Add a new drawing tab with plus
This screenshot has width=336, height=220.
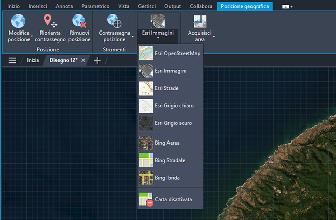(97, 60)
